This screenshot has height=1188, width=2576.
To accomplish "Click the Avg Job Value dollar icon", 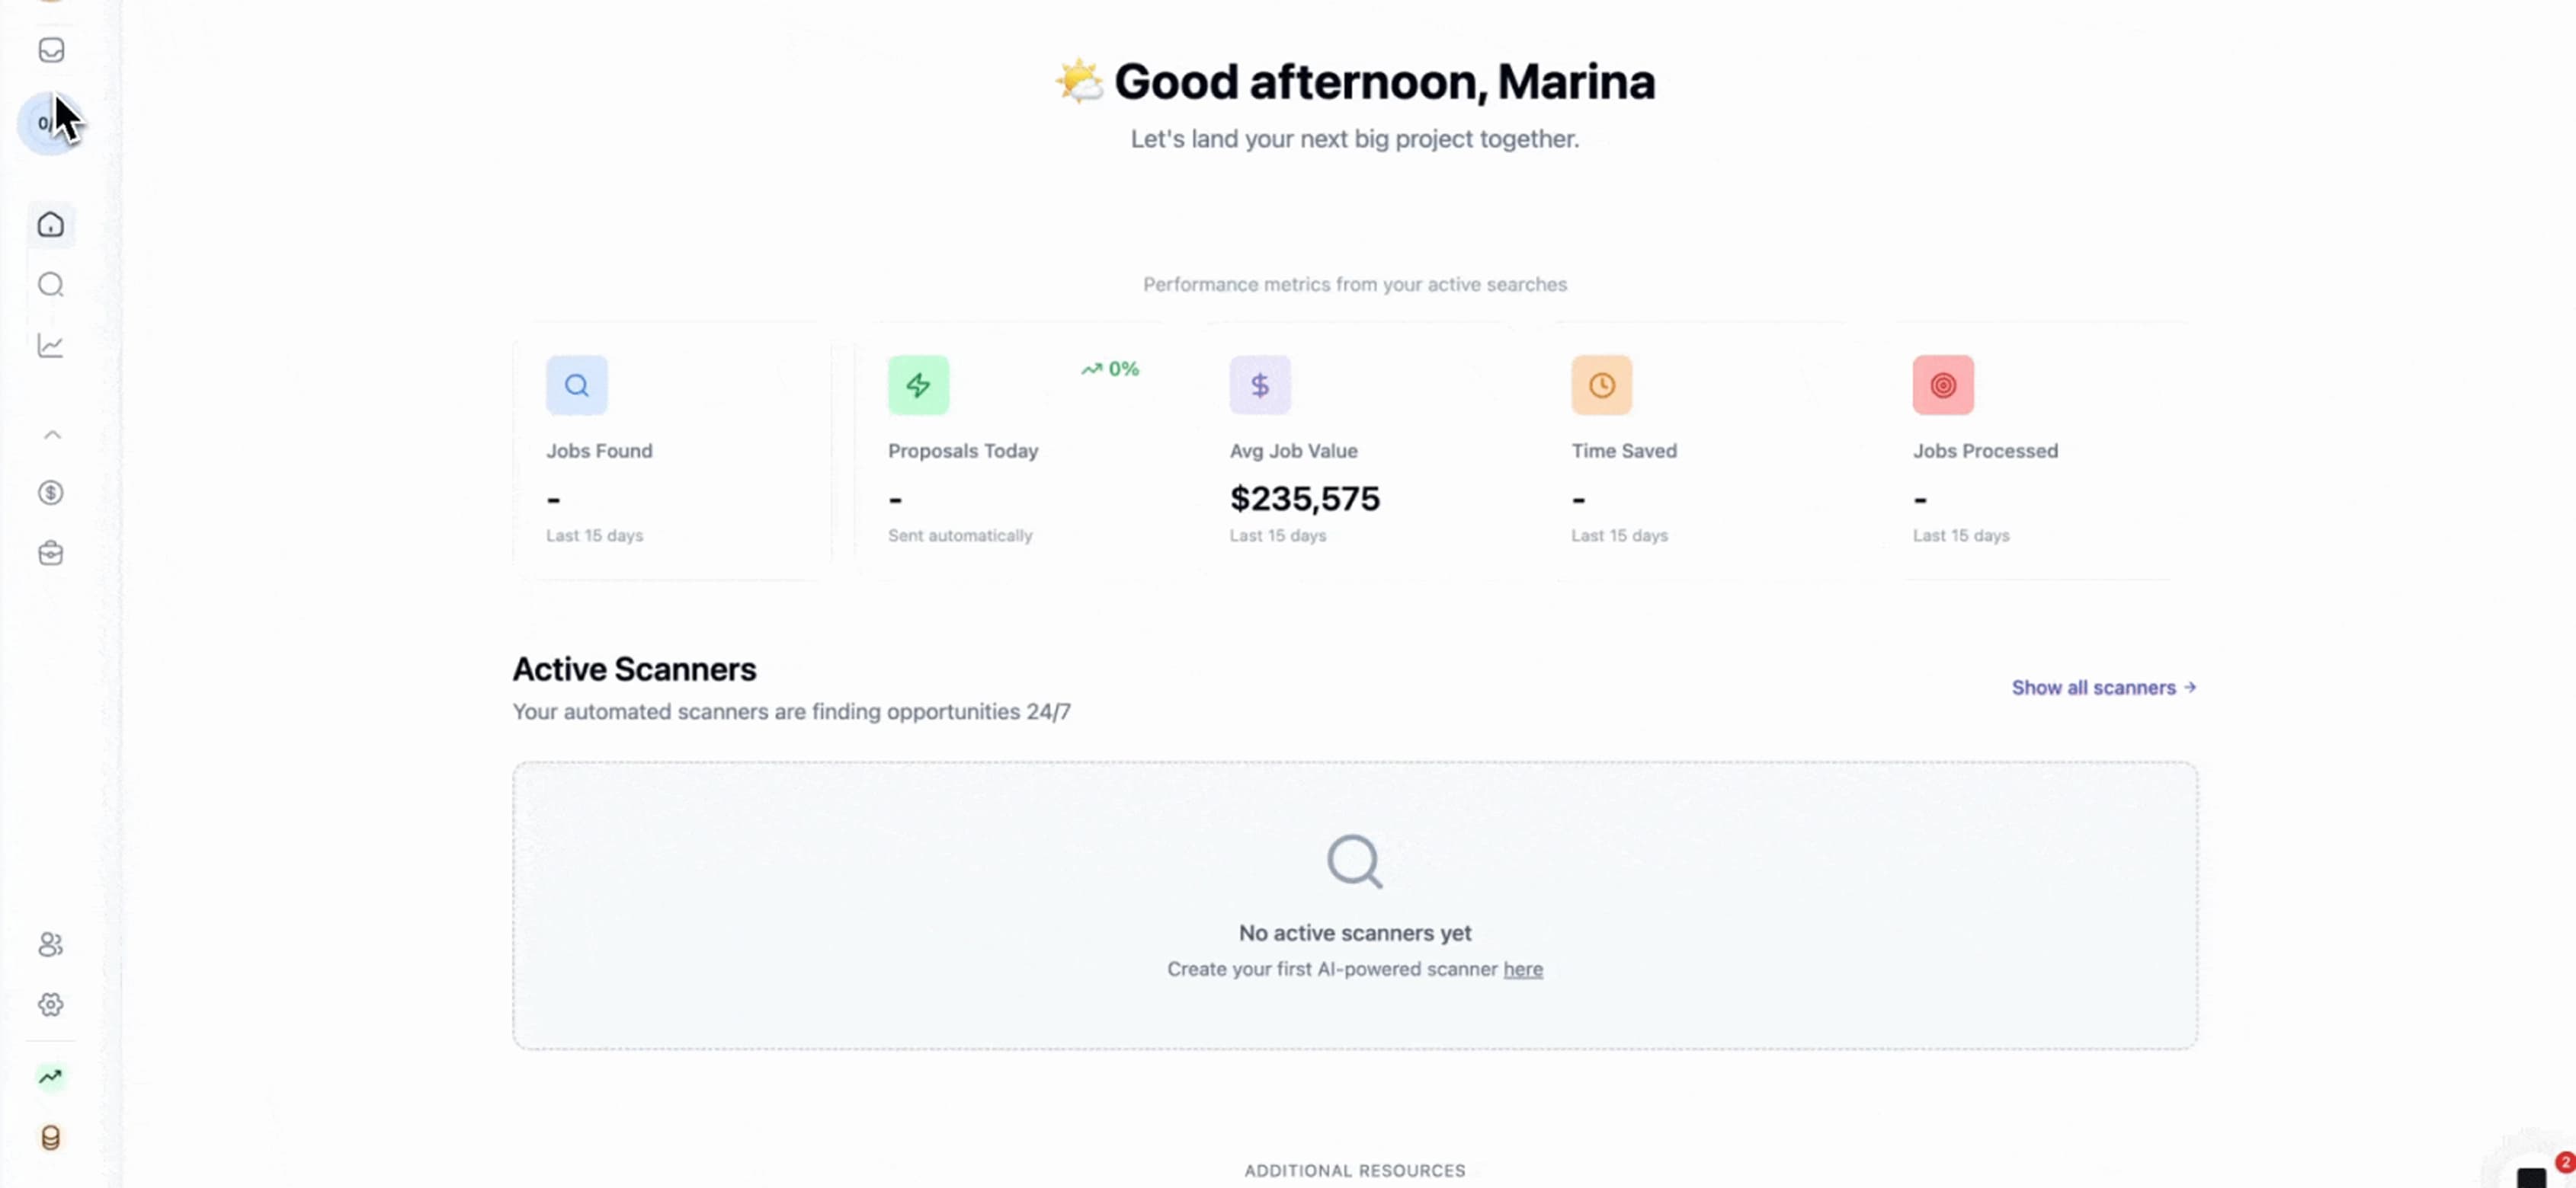I will tap(1260, 385).
